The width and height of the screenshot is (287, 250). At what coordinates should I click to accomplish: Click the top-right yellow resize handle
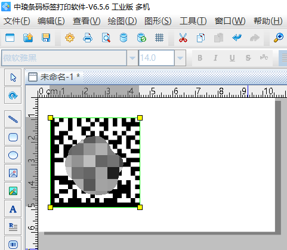point(140,118)
